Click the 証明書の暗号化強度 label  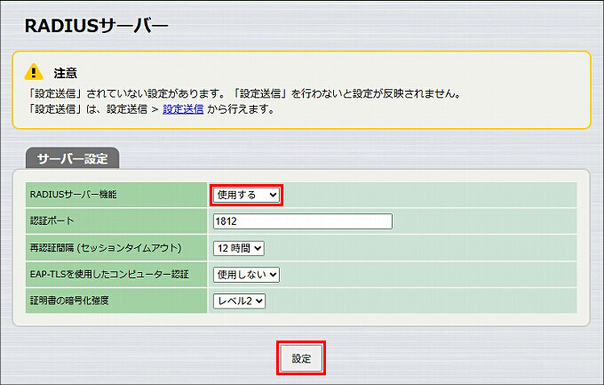pos(69,301)
